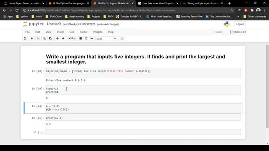Copy selected cells icon
Viewport: 269px width, 151px height.
[x=45, y=39]
